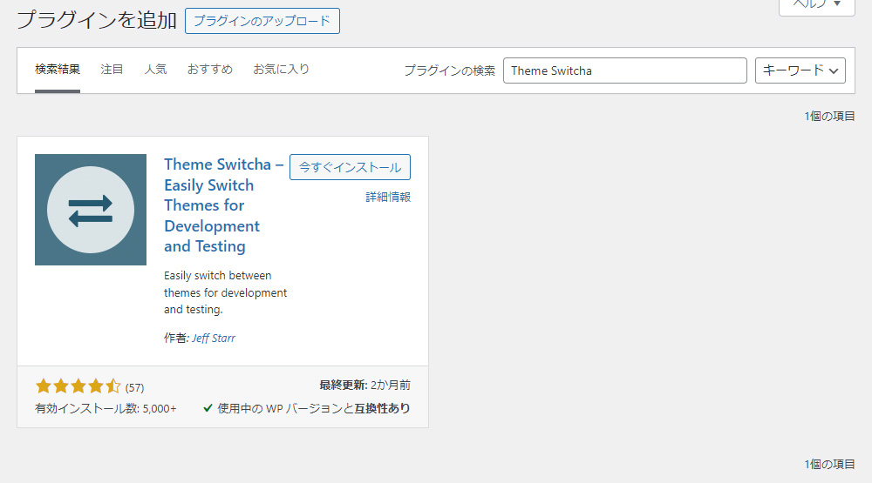Image resolution: width=872 pixels, height=483 pixels.
Task: Click the プラグインのアップロード button
Action: pyautogui.click(x=262, y=21)
